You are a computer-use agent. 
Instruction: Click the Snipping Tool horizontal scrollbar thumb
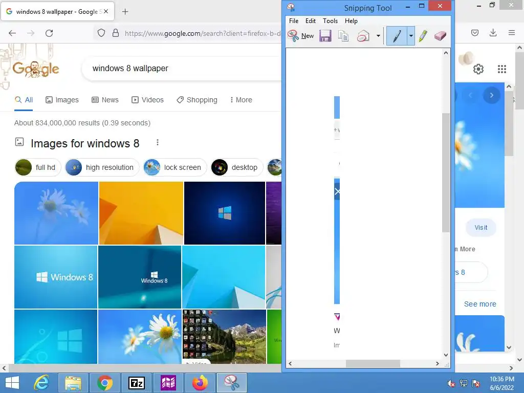pyautogui.click(x=373, y=364)
